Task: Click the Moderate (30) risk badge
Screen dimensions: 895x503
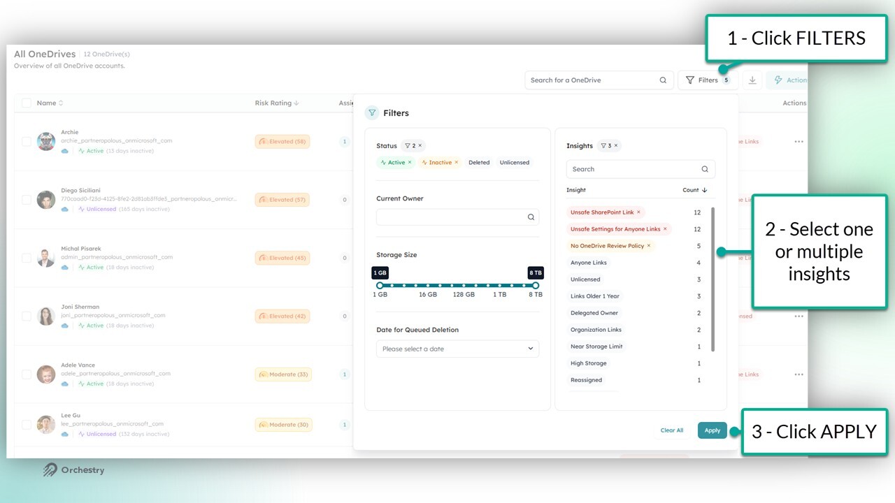Action: pyautogui.click(x=283, y=424)
